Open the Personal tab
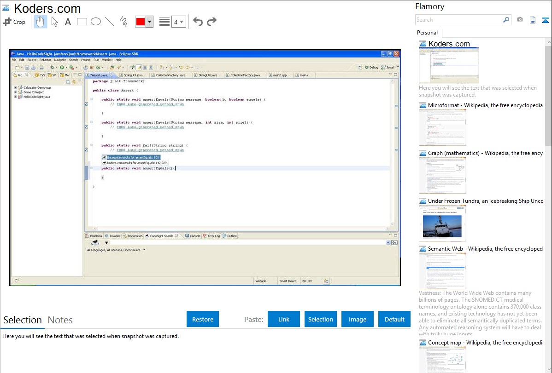 pyautogui.click(x=427, y=33)
